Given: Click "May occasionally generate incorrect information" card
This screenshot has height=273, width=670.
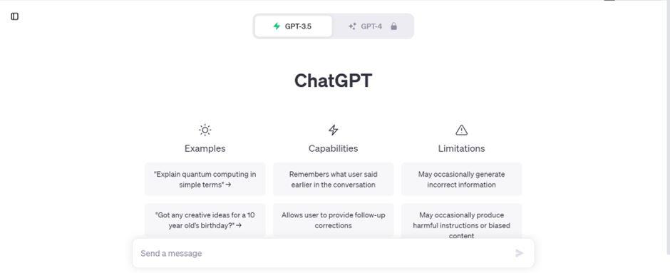Looking at the screenshot, I should [x=461, y=179].
